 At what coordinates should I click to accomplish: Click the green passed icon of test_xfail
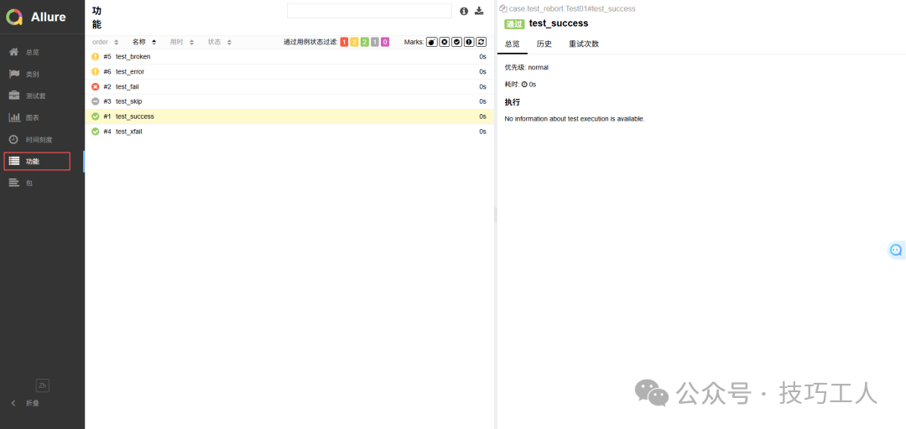pyautogui.click(x=96, y=132)
